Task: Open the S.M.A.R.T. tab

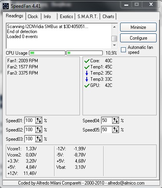Action: pyautogui.click(x=88, y=17)
